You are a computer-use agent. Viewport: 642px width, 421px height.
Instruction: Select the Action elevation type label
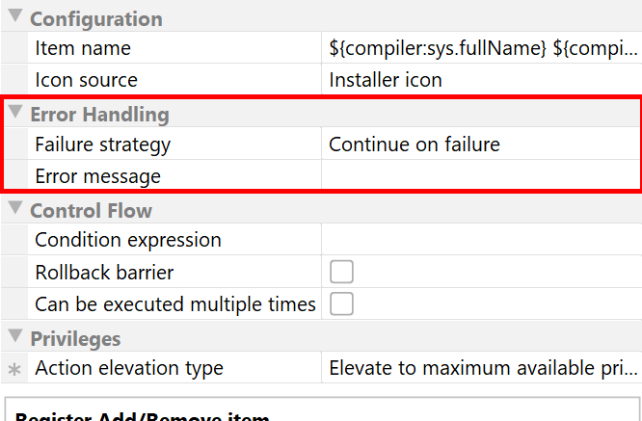tap(129, 368)
